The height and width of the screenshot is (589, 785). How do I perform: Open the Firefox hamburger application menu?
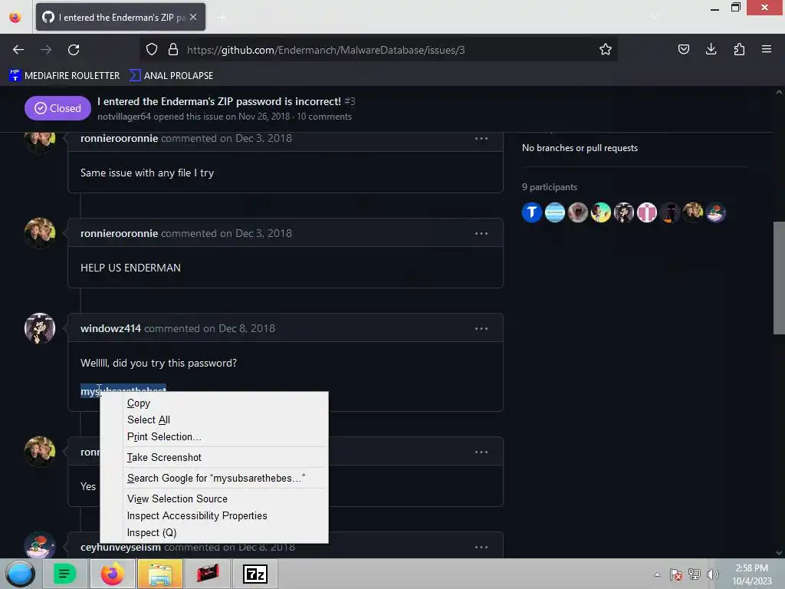coord(766,49)
